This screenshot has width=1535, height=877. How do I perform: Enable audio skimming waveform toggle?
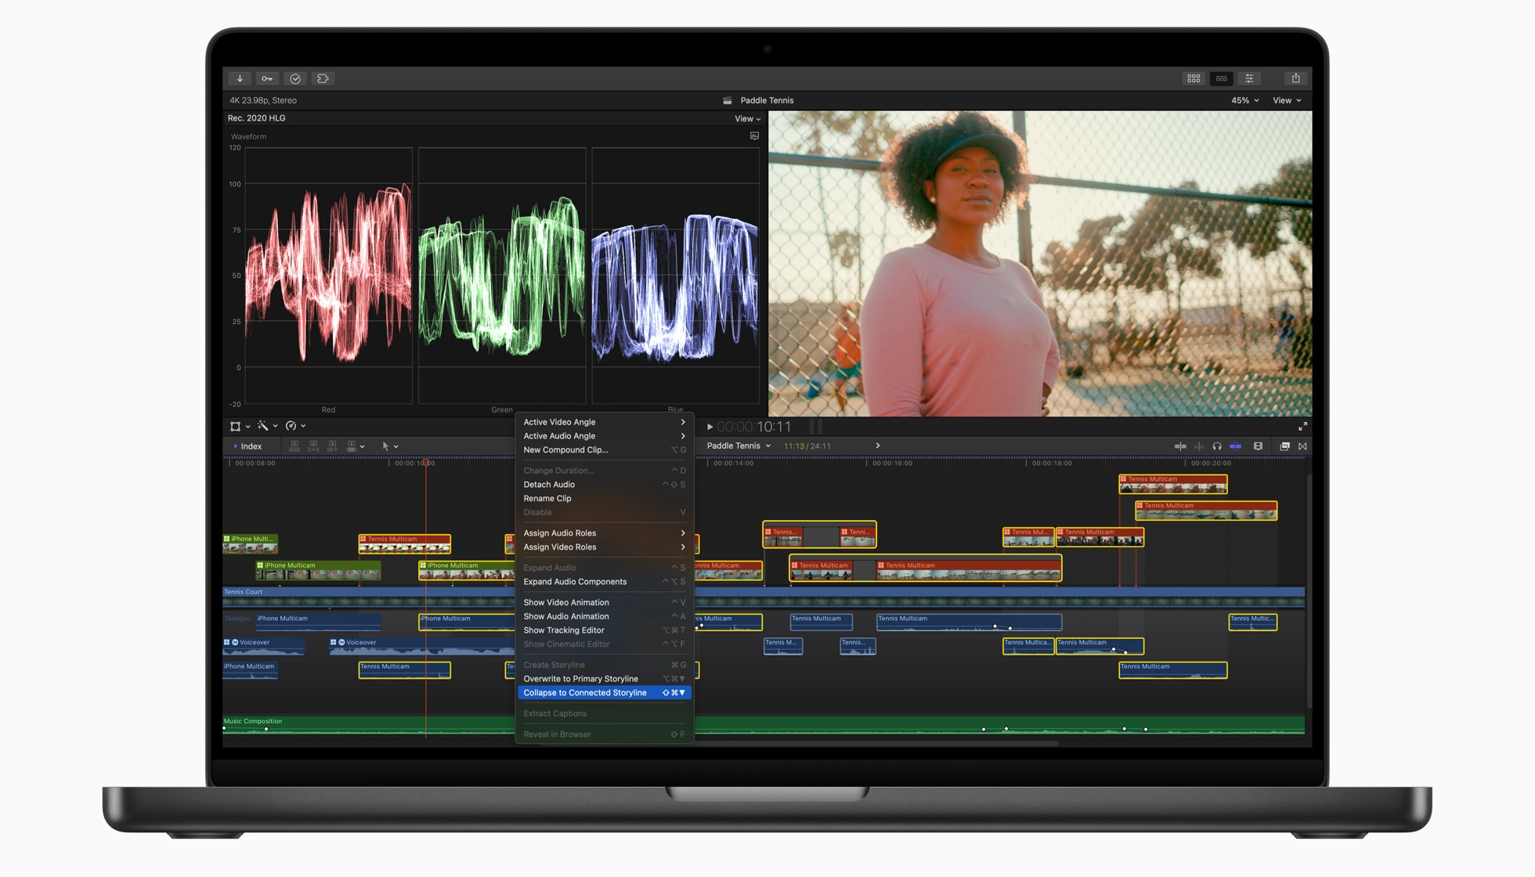click(x=1199, y=446)
